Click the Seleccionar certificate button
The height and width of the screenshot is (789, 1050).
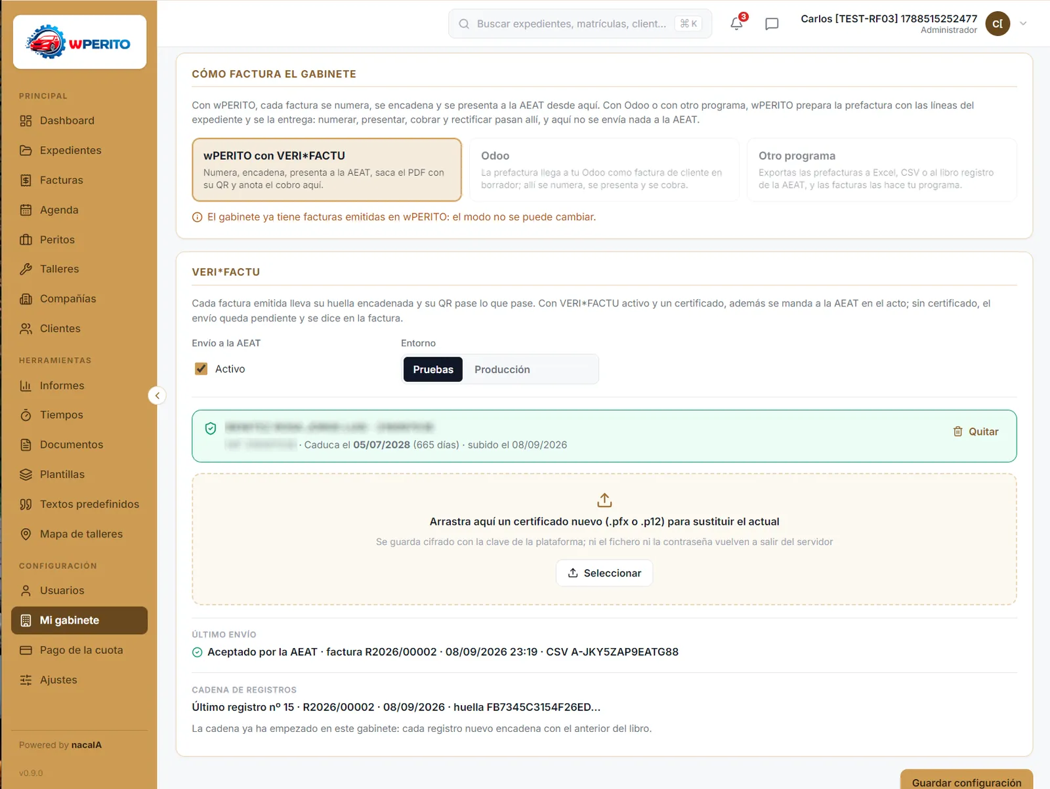click(604, 573)
